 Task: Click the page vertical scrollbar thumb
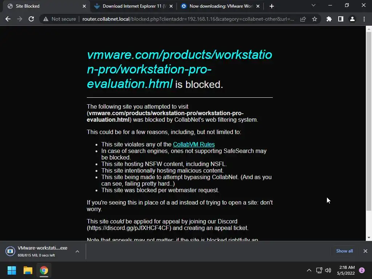pos(369,121)
